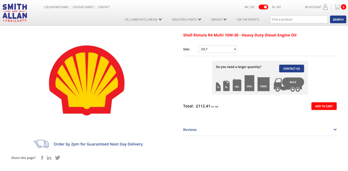Open the shopping cart icon
This screenshot has height=171, width=348.
click(x=337, y=7)
